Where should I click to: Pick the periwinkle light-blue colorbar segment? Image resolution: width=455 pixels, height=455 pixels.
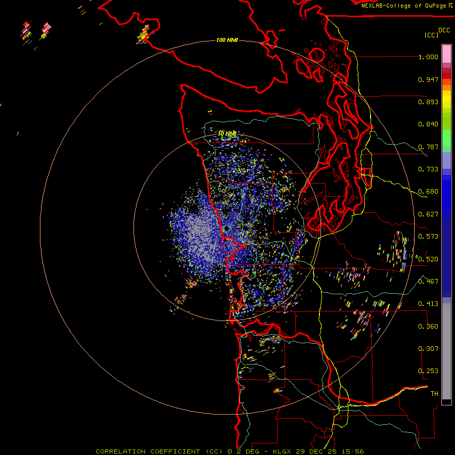(x=446, y=160)
